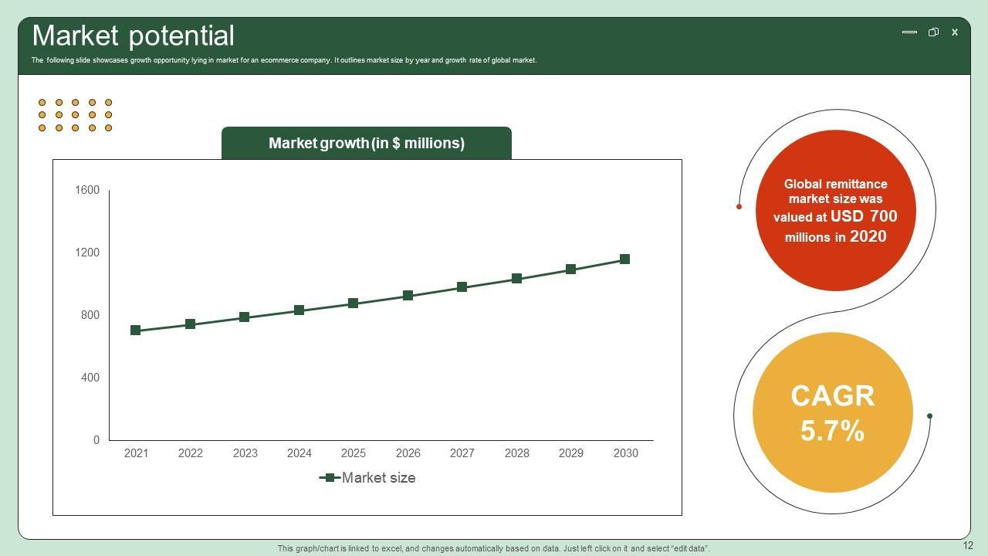Image resolution: width=988 pixels, height=556 pixels.
Task: Click the X close icon in header
Action: [955, 32]
